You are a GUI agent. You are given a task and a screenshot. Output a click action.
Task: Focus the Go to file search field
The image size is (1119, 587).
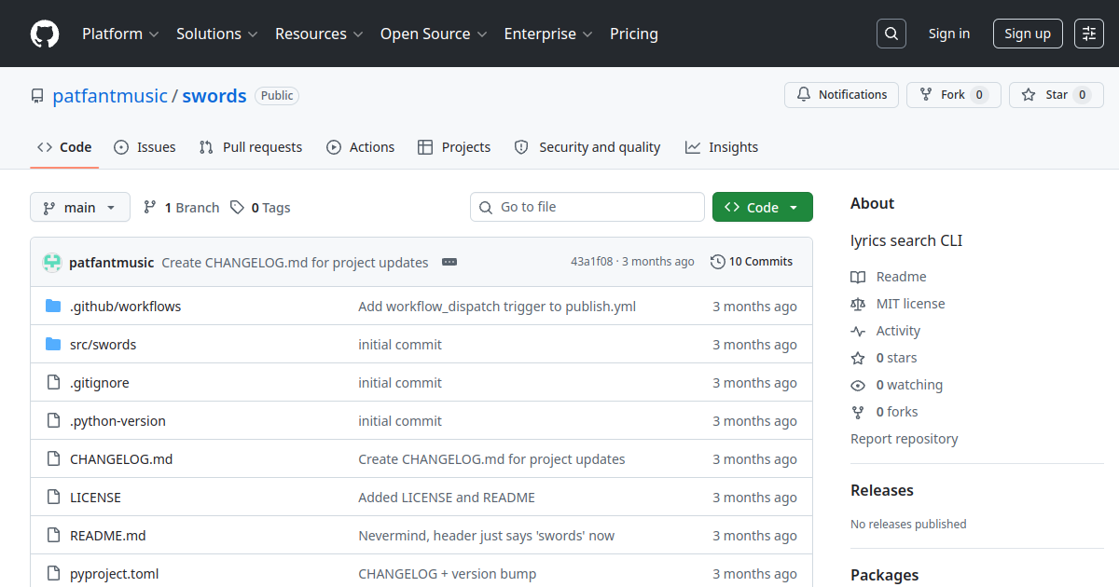(x=587, y=207)
